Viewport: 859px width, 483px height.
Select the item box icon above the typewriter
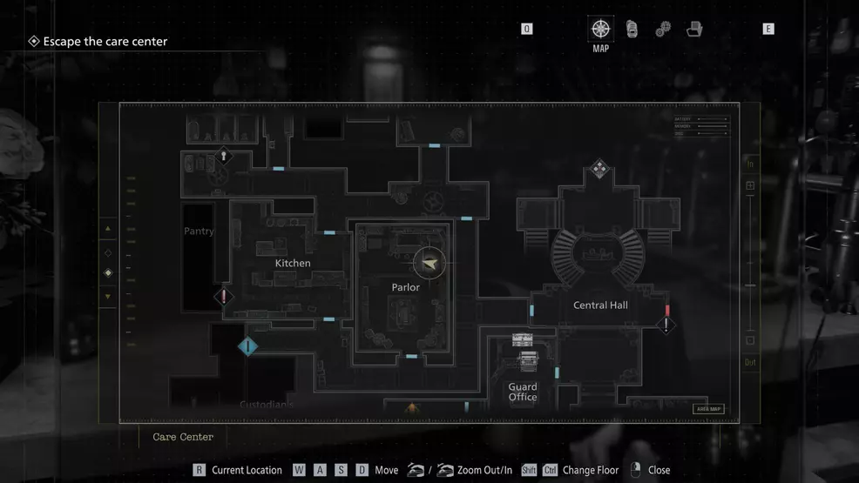(522, 339)
